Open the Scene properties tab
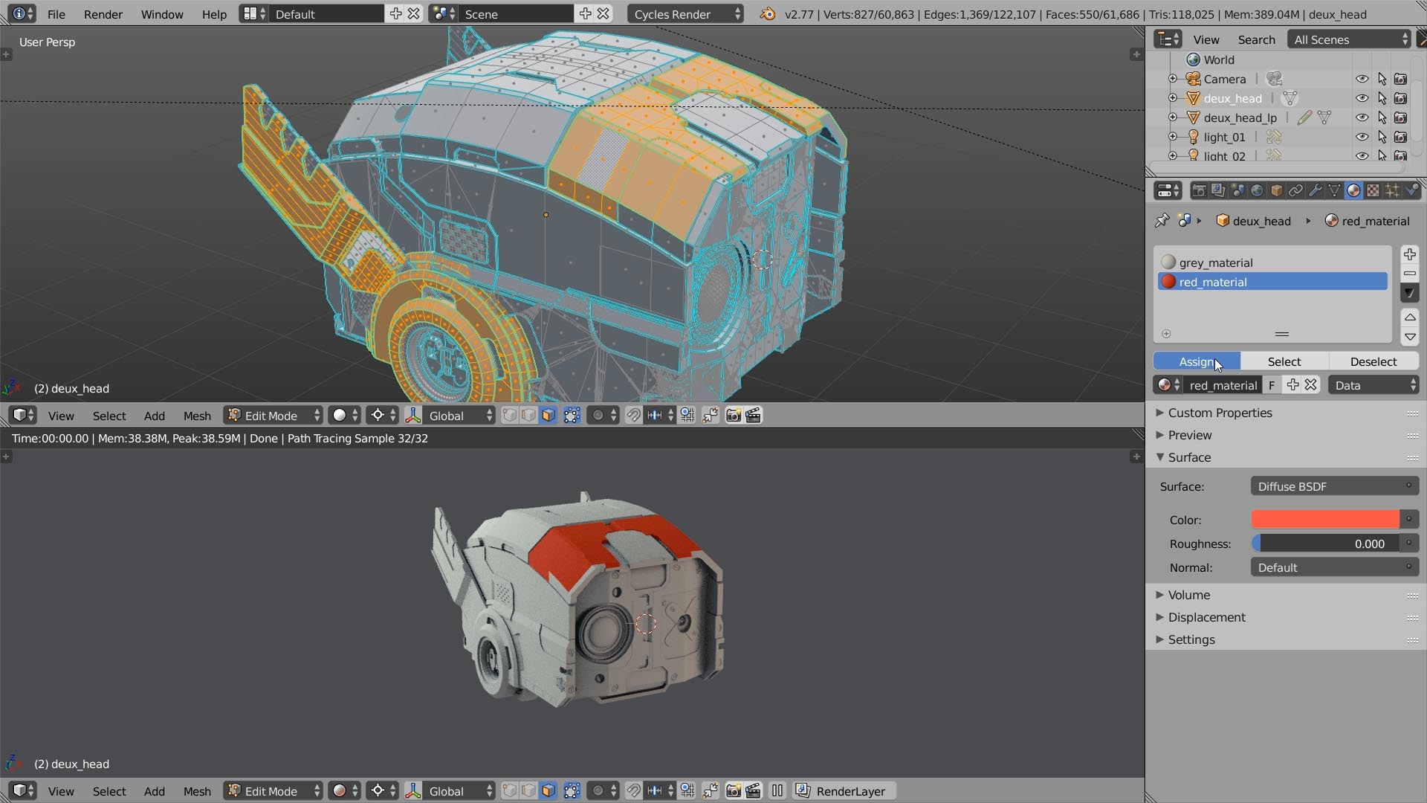Viewport: 1427px width, 803px height. (x=1237, y=191)
